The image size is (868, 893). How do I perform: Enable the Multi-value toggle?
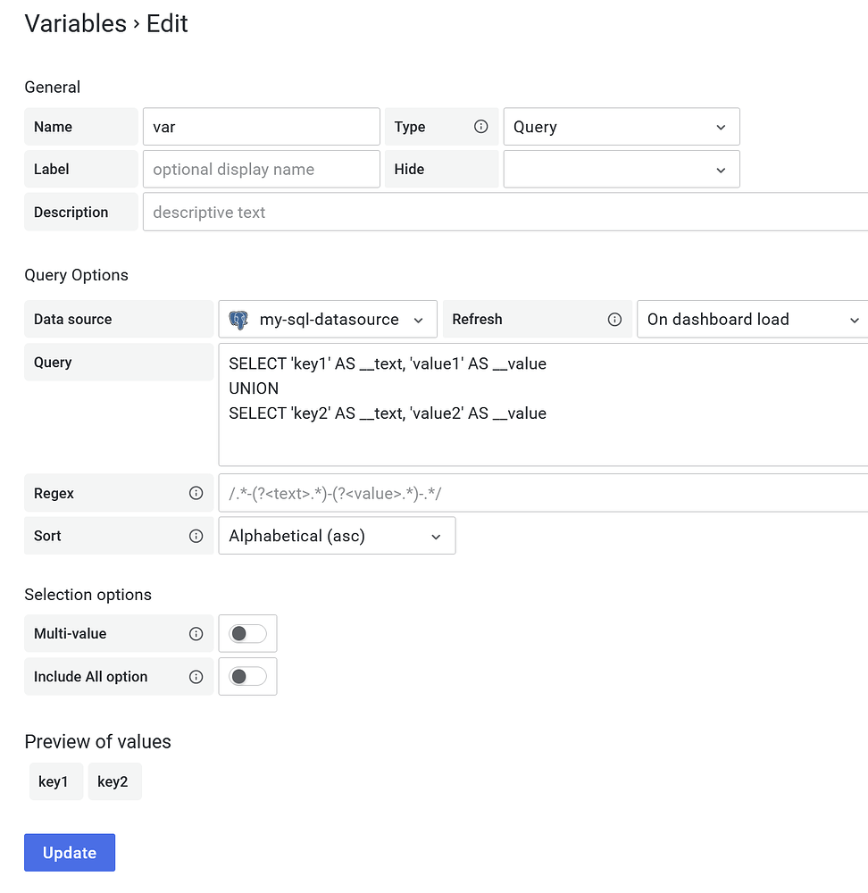click(247, 633)
